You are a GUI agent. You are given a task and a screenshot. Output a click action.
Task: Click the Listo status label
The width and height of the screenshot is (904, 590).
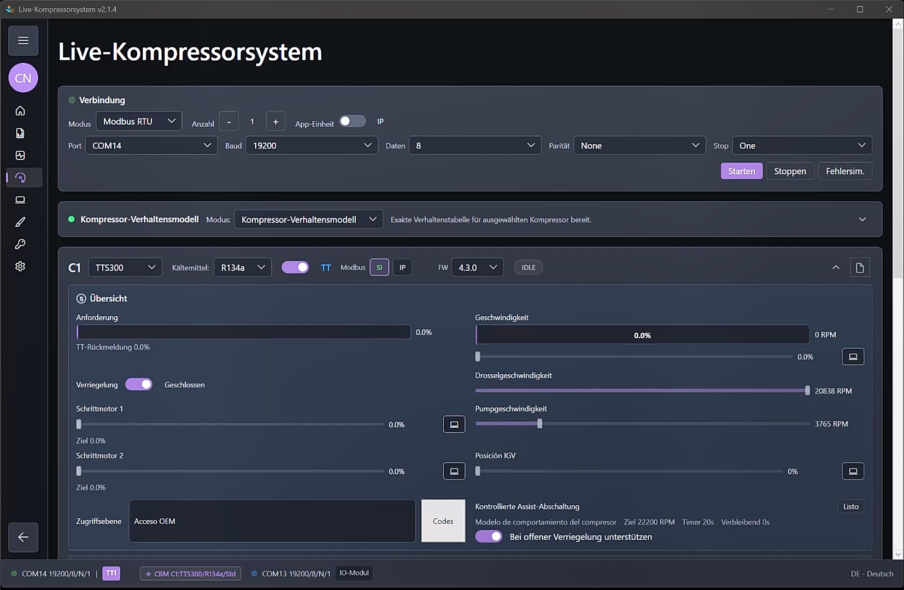pyautogui.click(x=851, y=506)
